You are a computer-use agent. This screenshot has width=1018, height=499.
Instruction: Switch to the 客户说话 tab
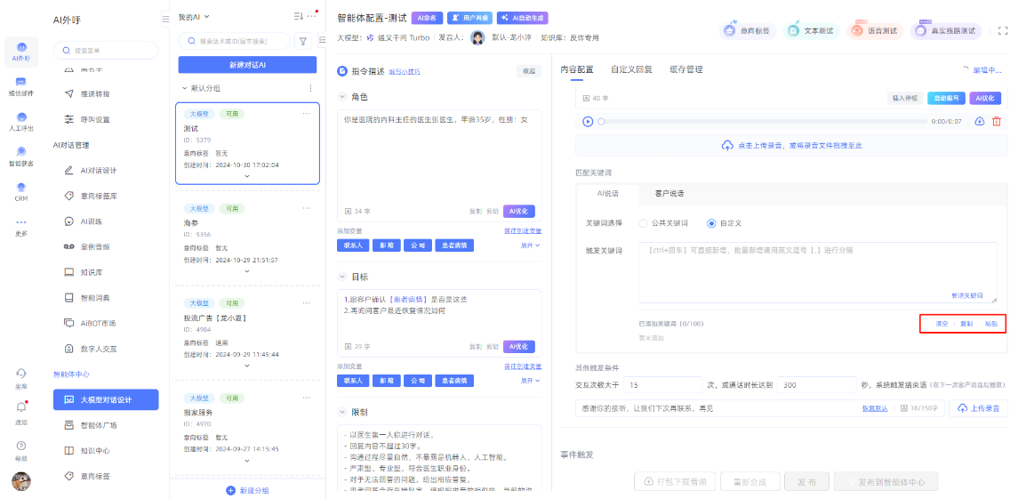669,193
